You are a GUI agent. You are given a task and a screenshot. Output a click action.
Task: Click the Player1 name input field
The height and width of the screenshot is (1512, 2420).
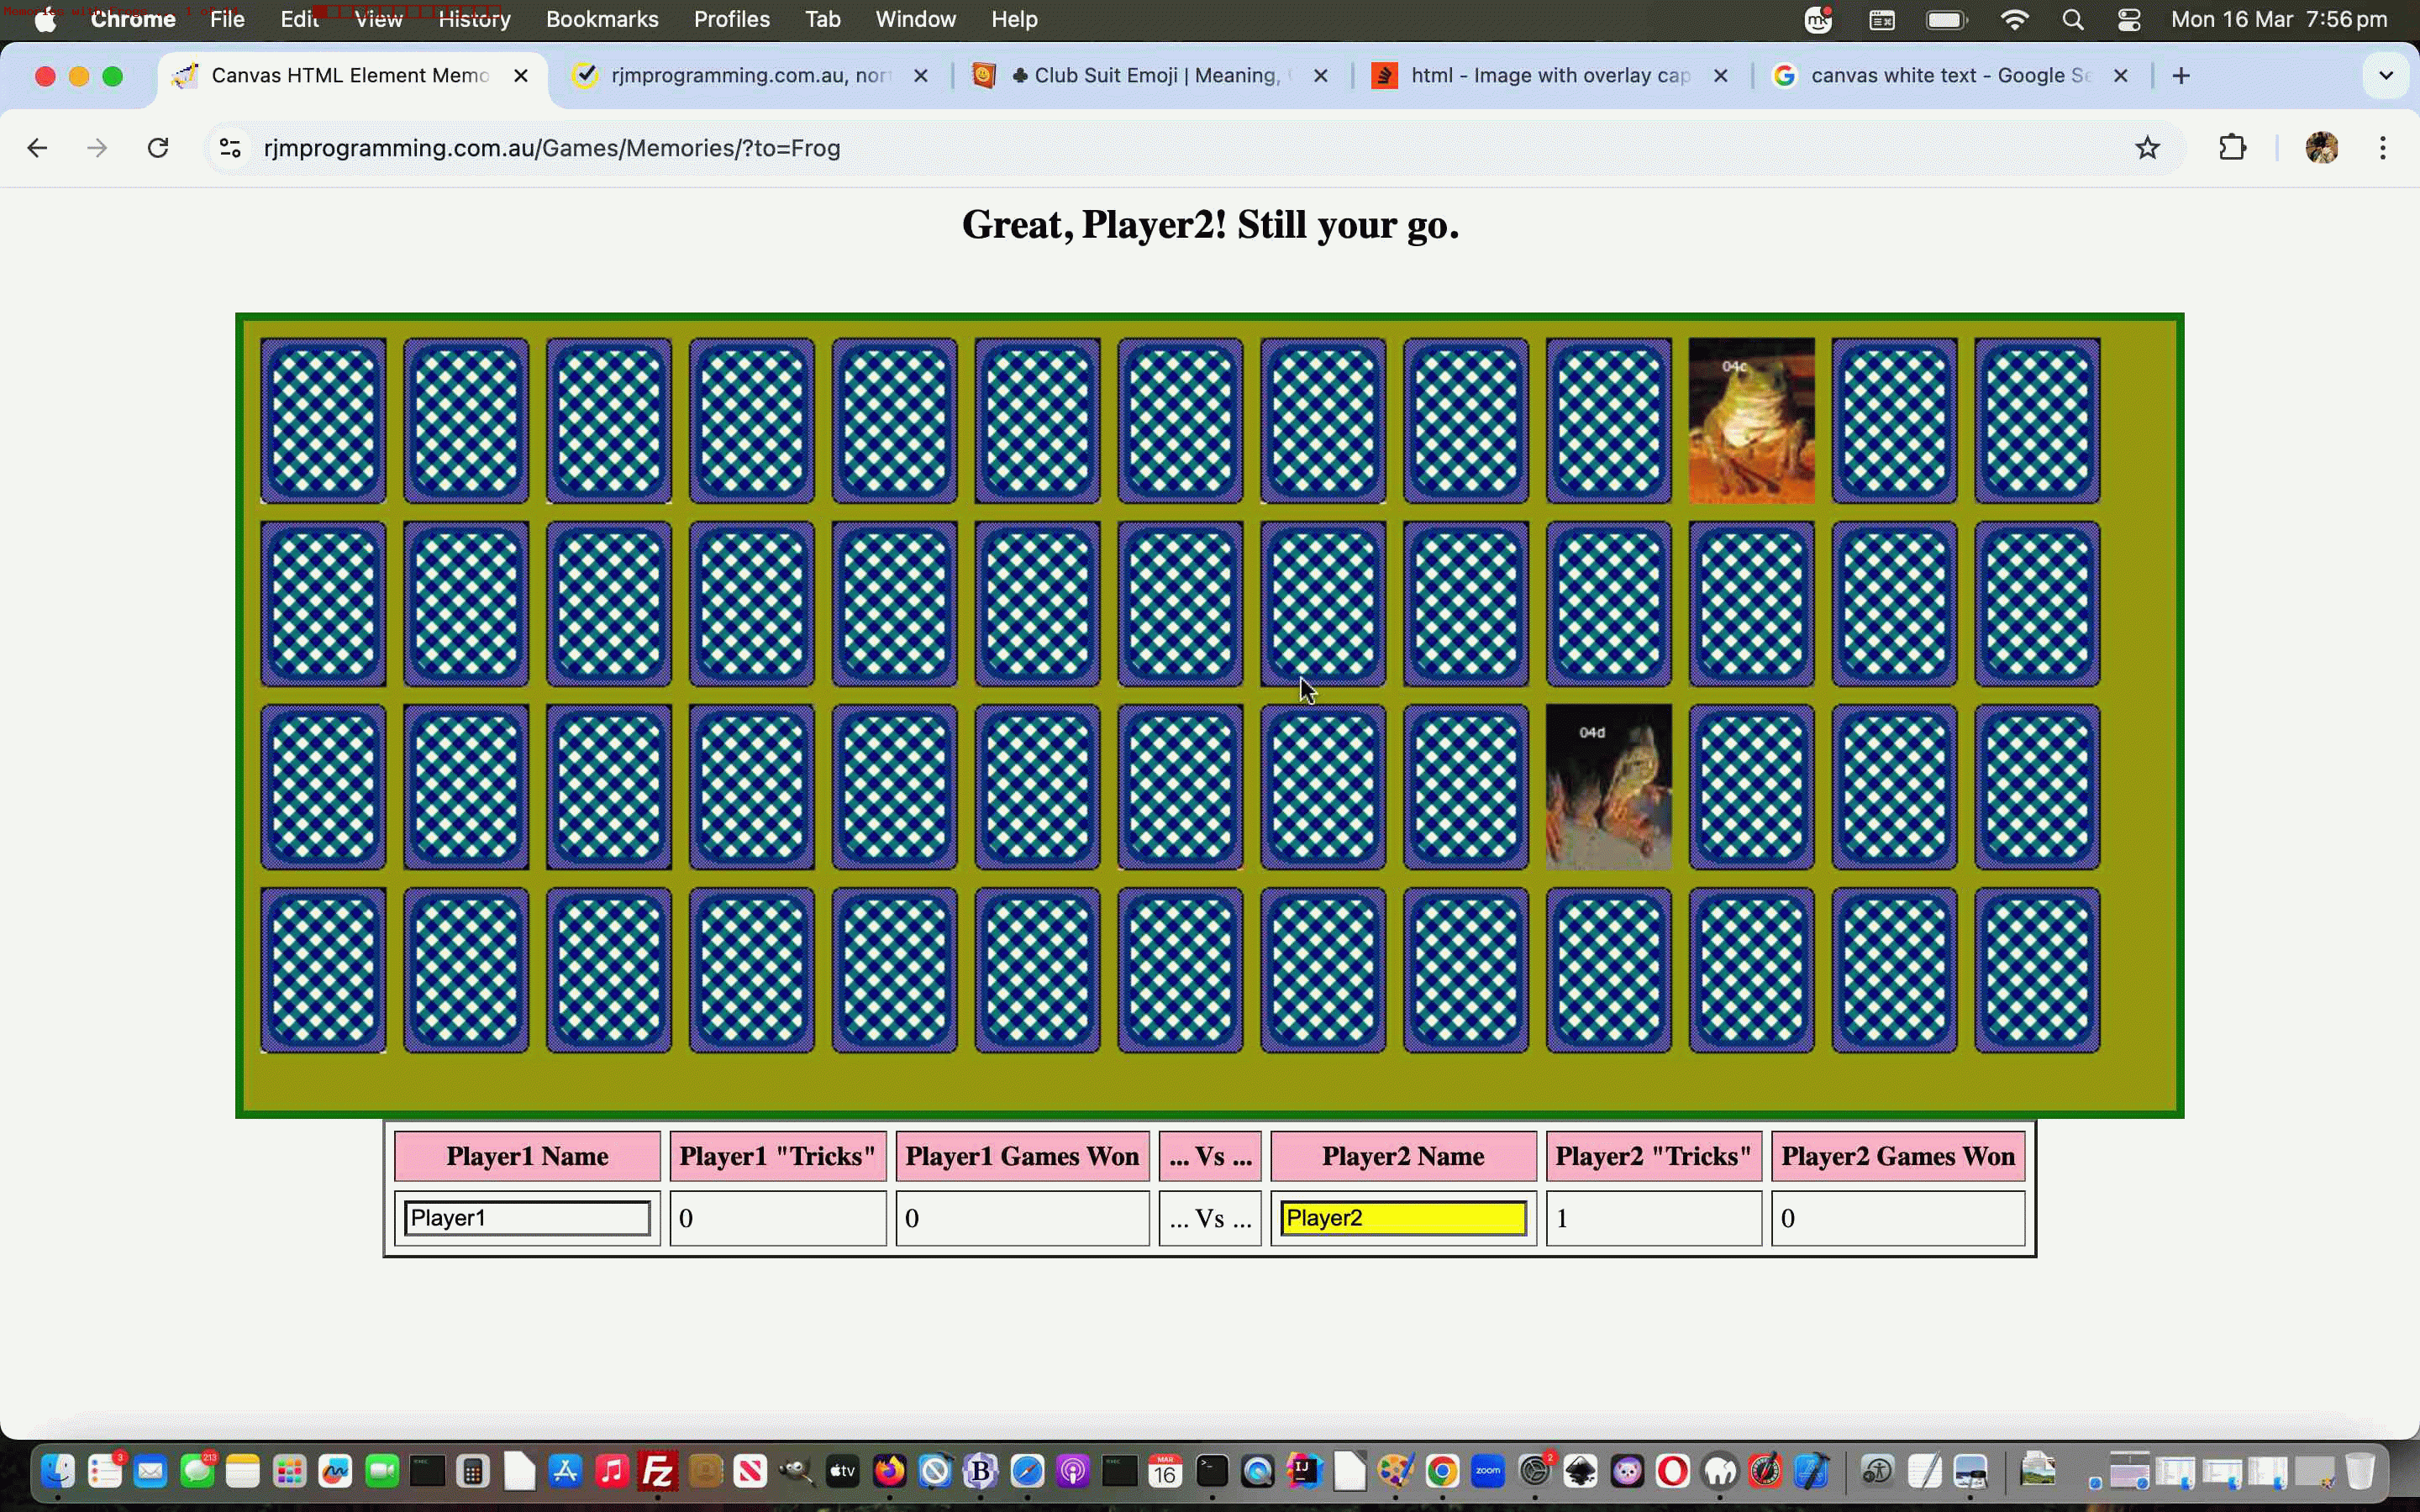pos(527,1218)
